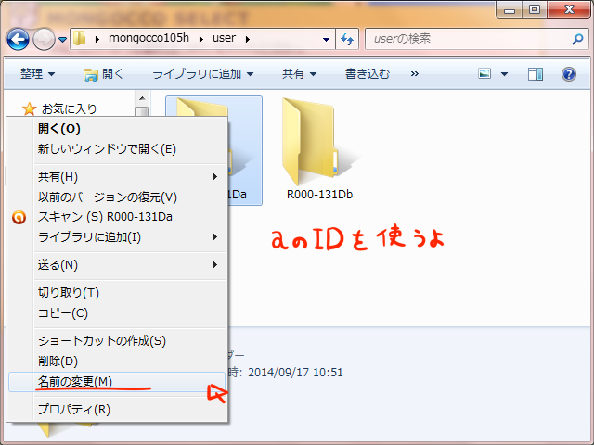Choose 名前の変更(M) from the context menu
Screen dimensions: 594x445
tap(75, 381)
